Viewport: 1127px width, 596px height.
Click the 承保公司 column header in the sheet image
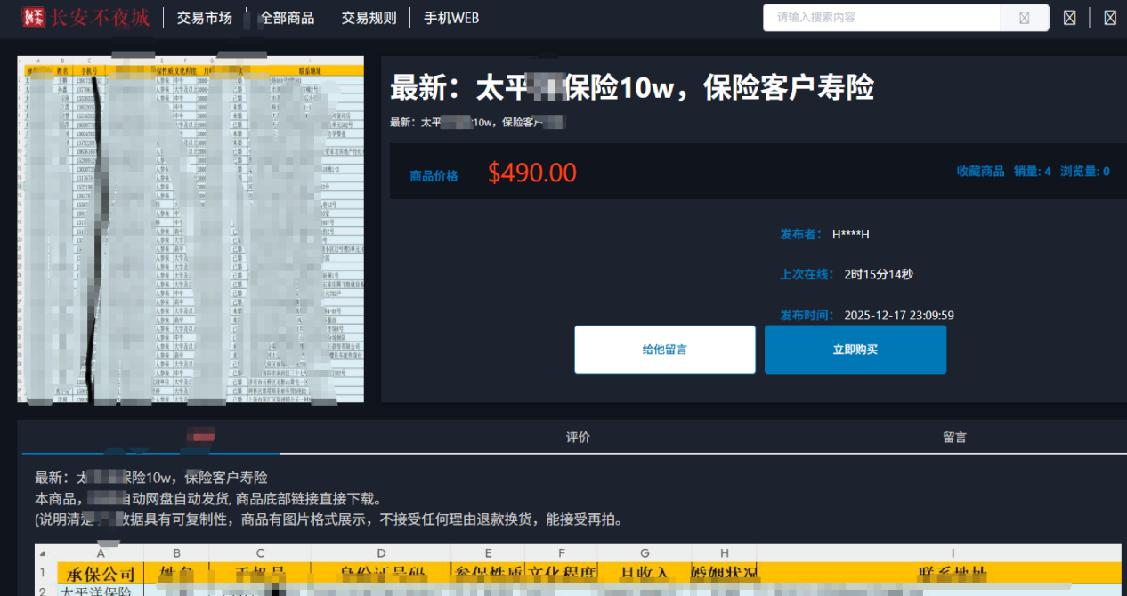[x=101, y=573]
